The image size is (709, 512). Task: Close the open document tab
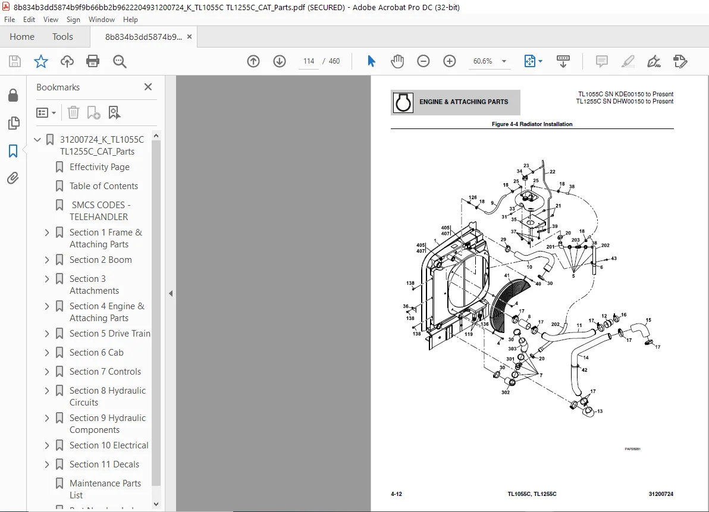[190, 37]
